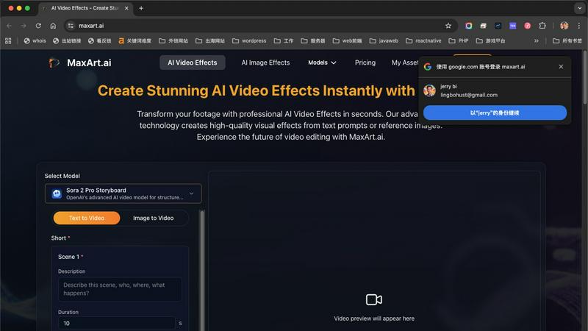Close the AI Video Effects browser tab
Image resolution: width=588 pixels, height=331 pixels.
tap(126, 8)
